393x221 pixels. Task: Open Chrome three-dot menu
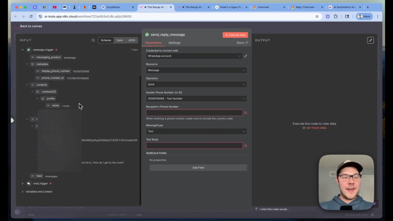[x=377, y=17]
